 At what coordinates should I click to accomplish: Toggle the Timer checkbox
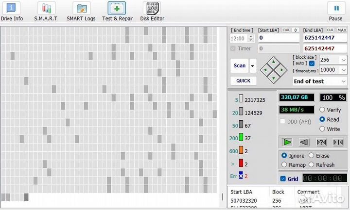coord(233,48)
